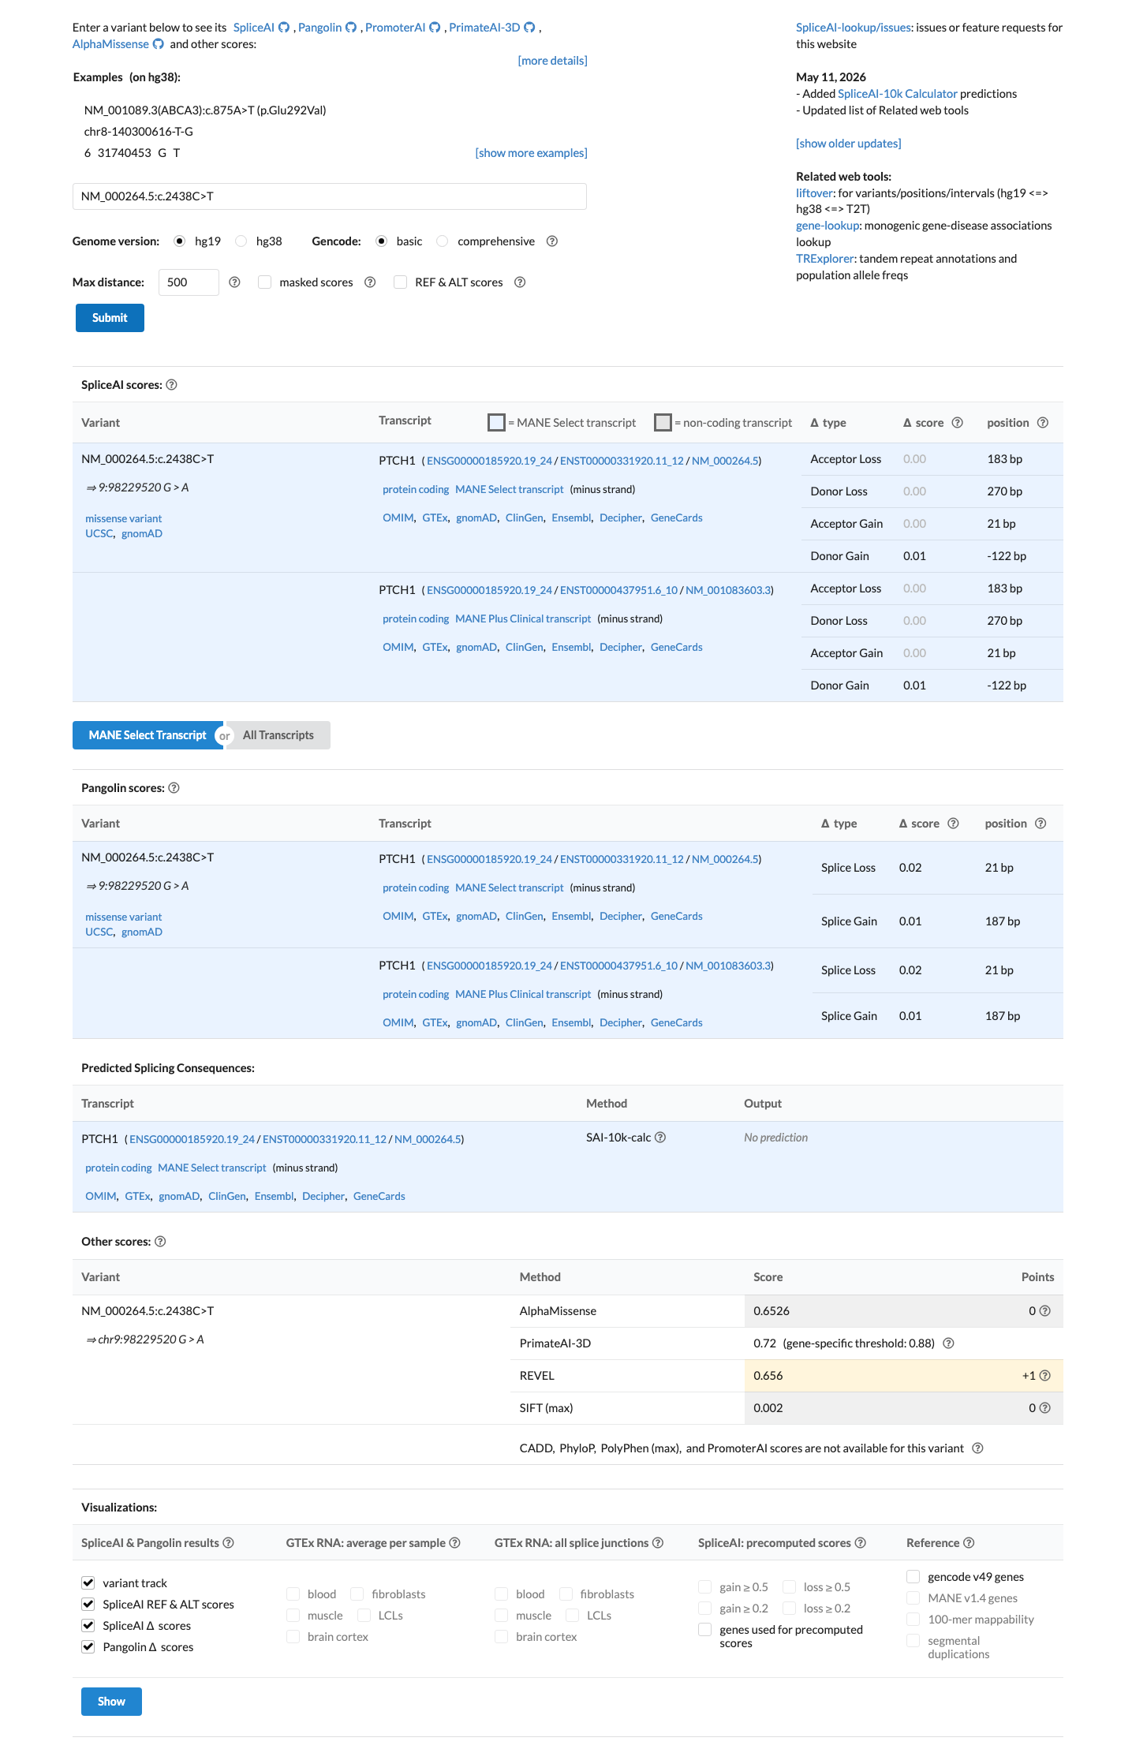Click help icon next to Reference heading
Image resolution: width=1147 pixels, height=1760 pixels.
click(970, 1543)
